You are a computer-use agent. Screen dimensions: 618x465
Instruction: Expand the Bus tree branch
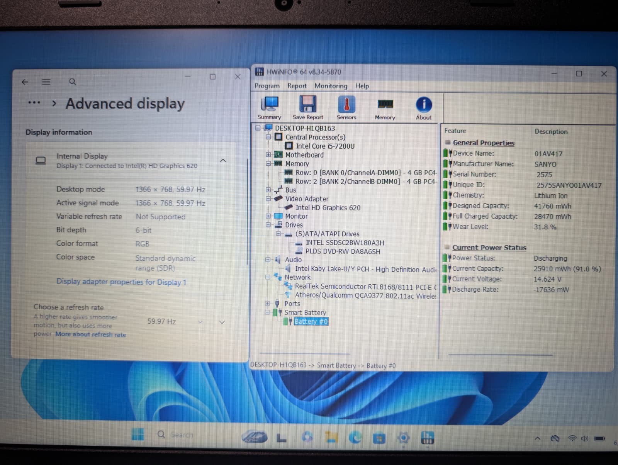(x=268, y=190)
